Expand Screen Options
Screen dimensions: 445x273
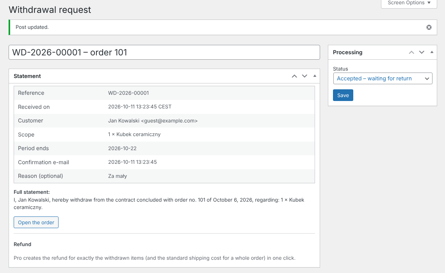[x=409, y=3]
